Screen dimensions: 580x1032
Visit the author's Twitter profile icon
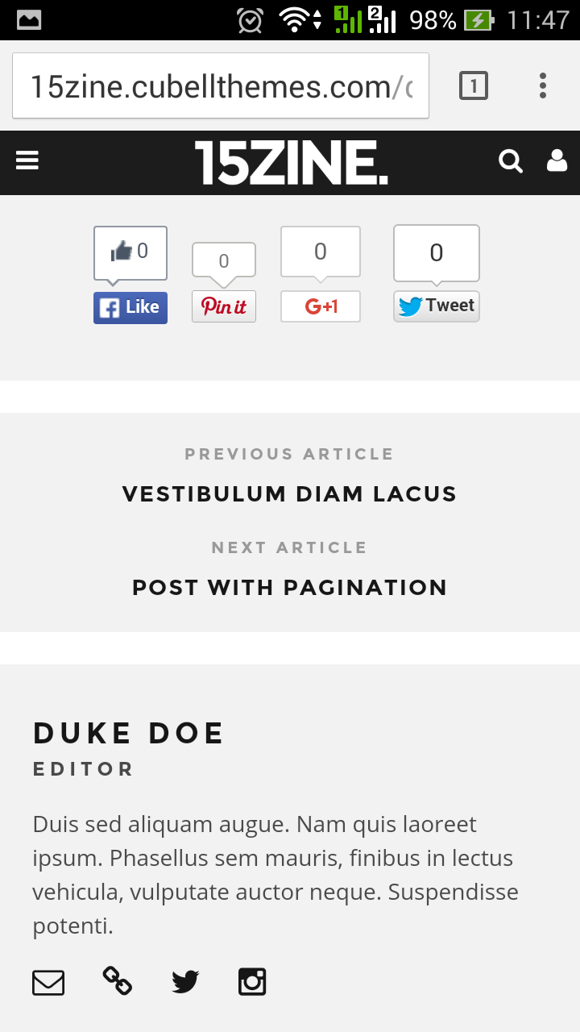185,982
